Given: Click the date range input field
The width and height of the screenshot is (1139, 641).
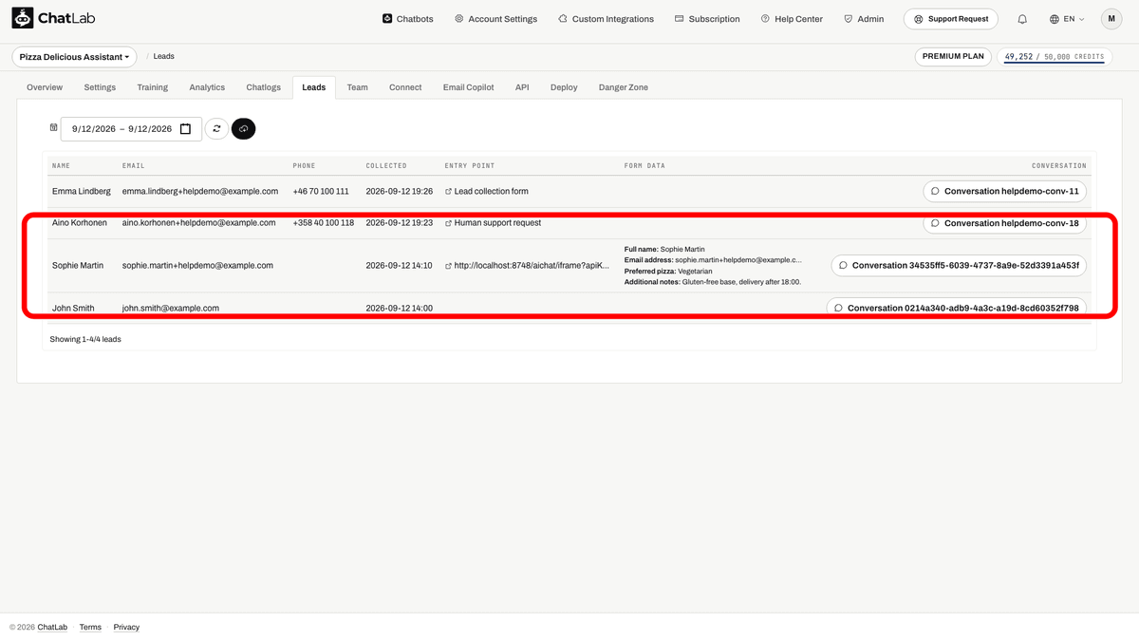Looking at the screenshot, I should click(x=131, y=129).
